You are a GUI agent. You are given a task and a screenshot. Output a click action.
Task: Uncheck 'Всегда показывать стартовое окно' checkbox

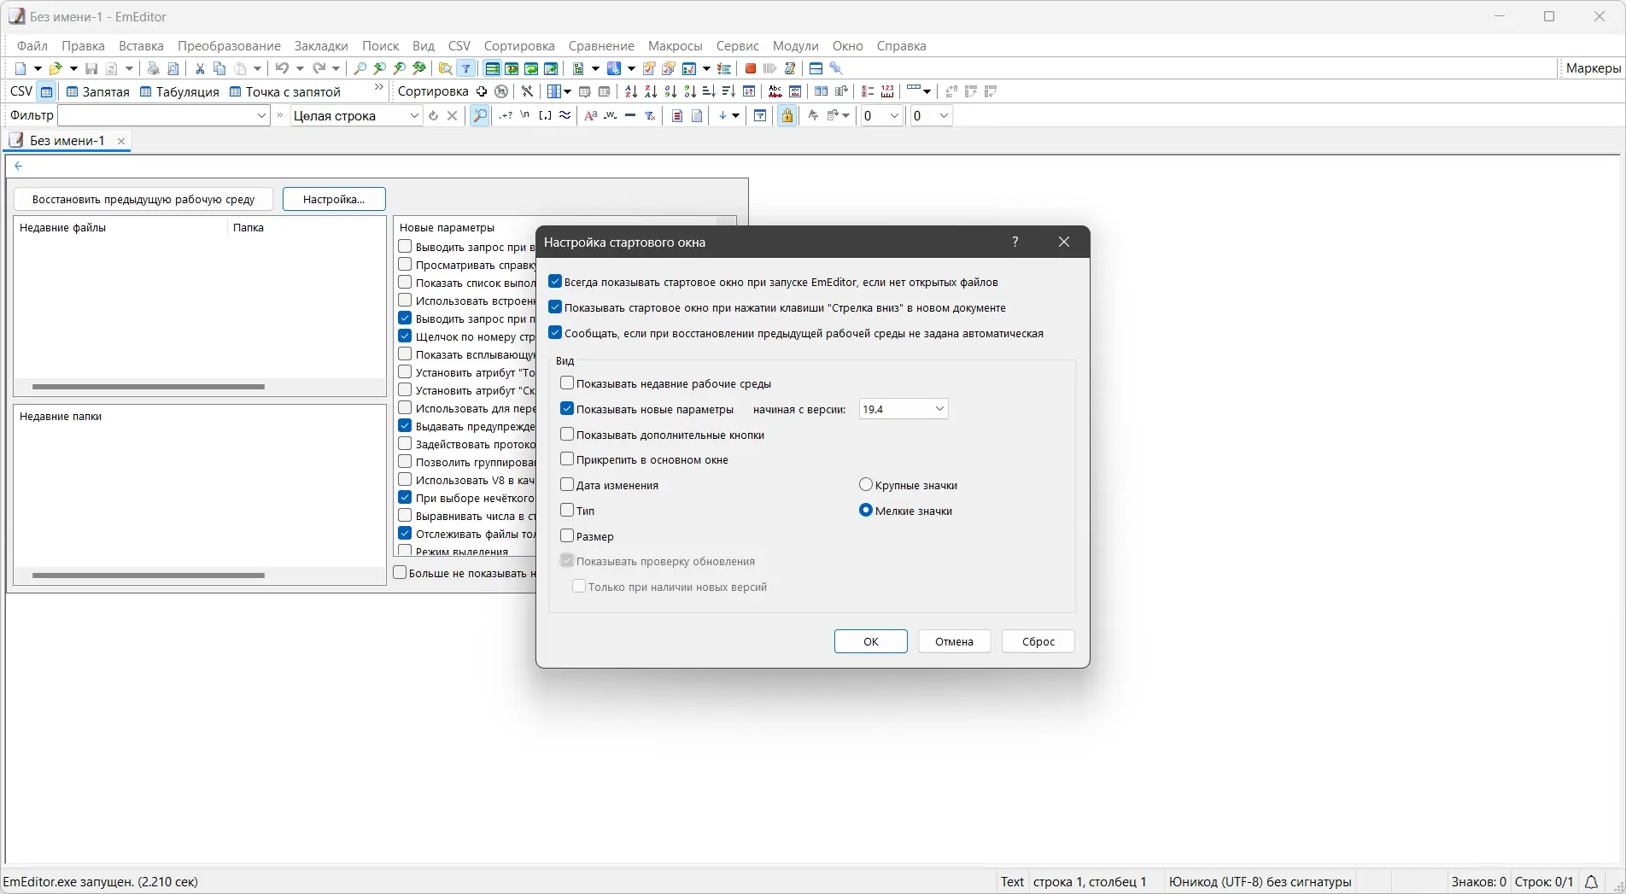click(x=555, y=282)
